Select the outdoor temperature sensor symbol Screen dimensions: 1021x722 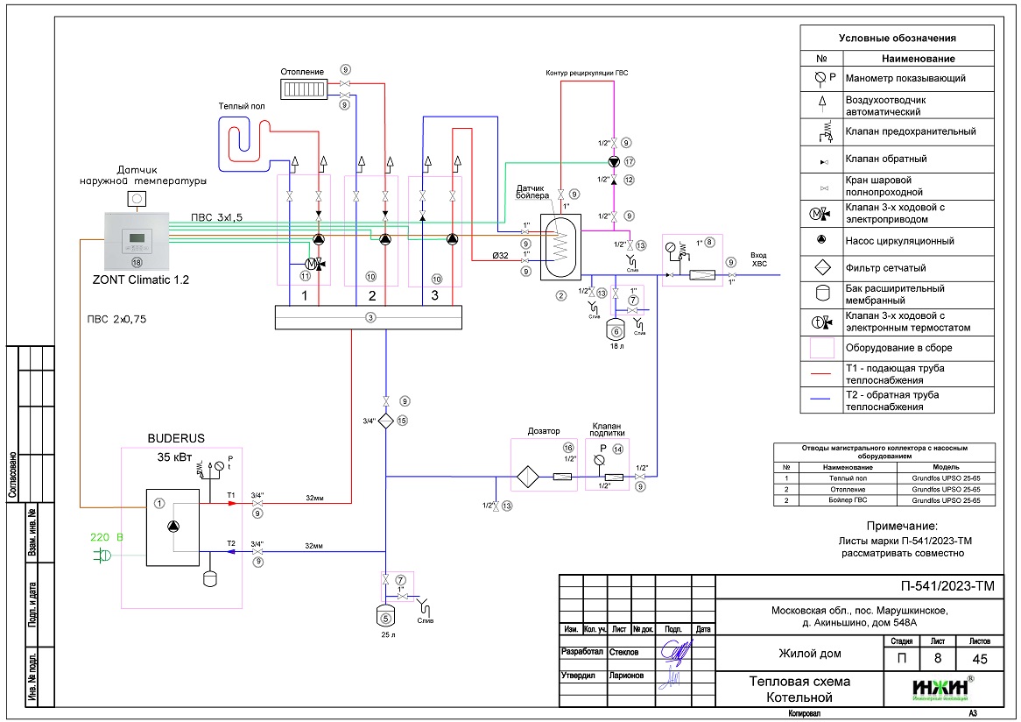(x=137, y=199)
